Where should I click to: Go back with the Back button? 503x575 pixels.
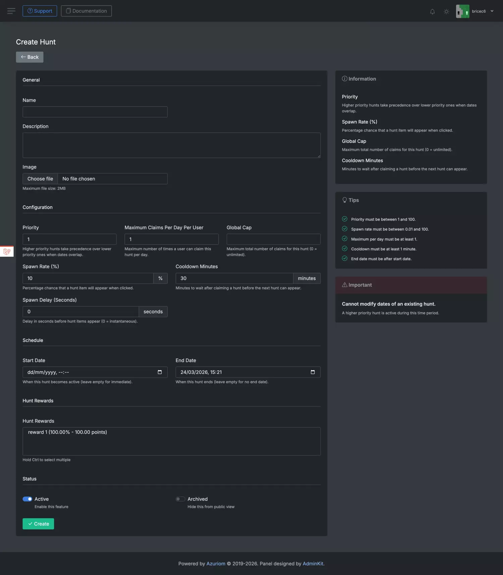(30, 57)
